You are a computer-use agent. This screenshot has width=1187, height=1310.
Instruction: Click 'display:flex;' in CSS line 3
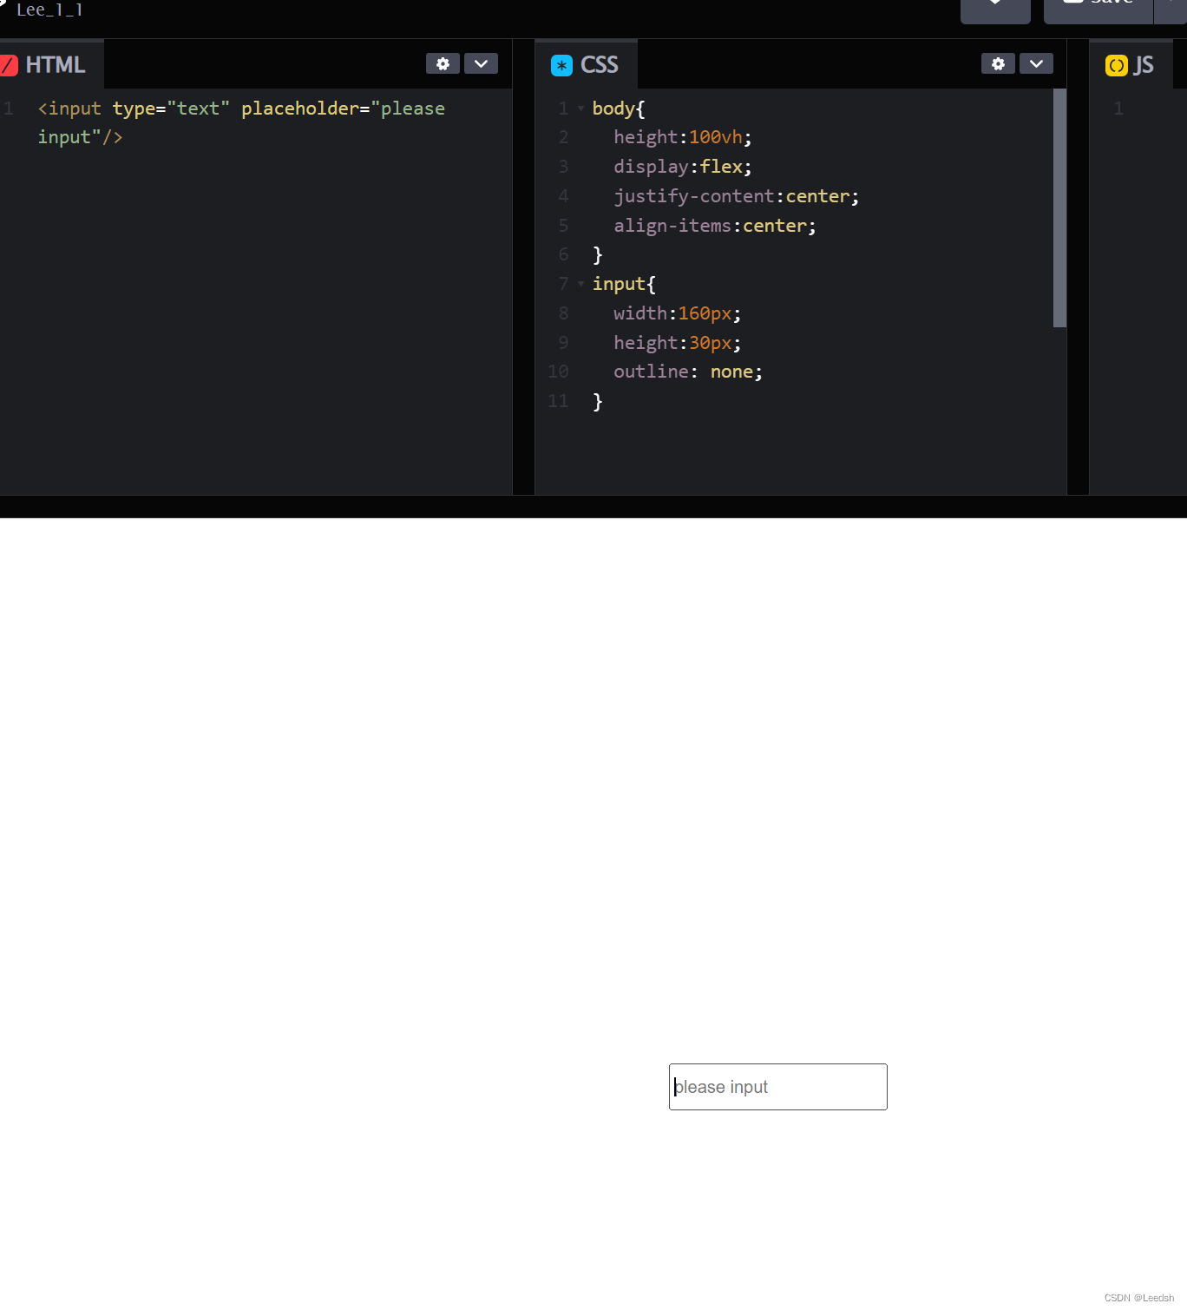683,167
